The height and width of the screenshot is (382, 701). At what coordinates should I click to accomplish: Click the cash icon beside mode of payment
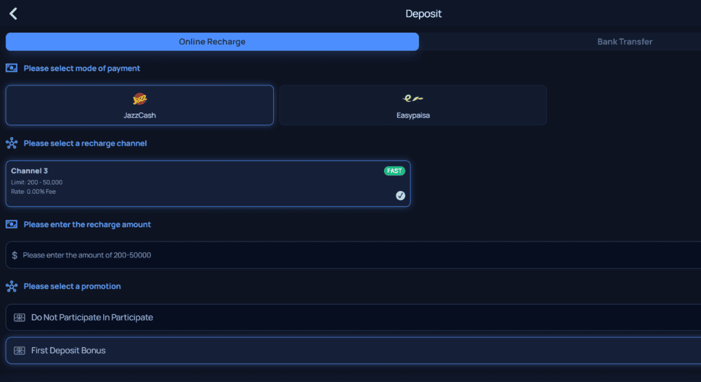tap(12, 68)
